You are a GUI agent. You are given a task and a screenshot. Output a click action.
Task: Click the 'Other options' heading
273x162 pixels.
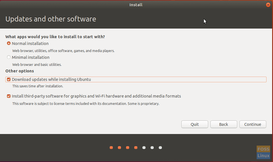click(20, 71)
